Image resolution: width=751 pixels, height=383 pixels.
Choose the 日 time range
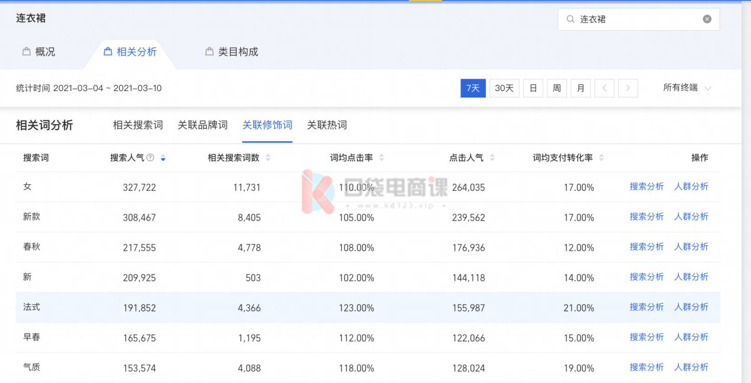point(533,88)
